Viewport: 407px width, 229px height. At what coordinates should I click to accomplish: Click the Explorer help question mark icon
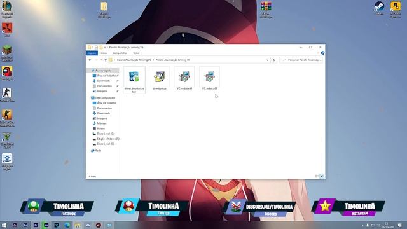click(322, 53)
